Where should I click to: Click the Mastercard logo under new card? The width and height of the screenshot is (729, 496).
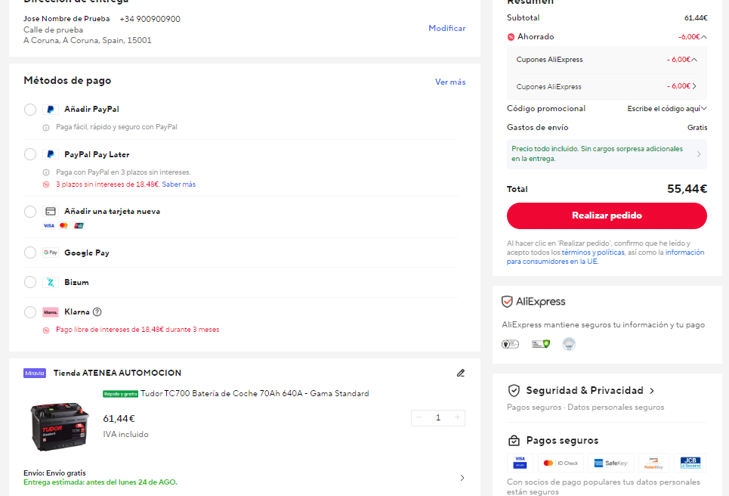coord(64,225)
